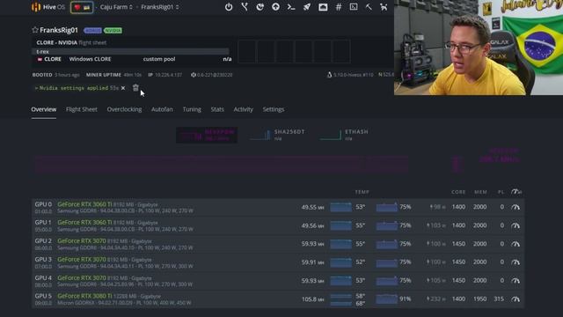Click the 49.55 MH hashrate for GPU 0
563x317 pixels.
[313, 207]
